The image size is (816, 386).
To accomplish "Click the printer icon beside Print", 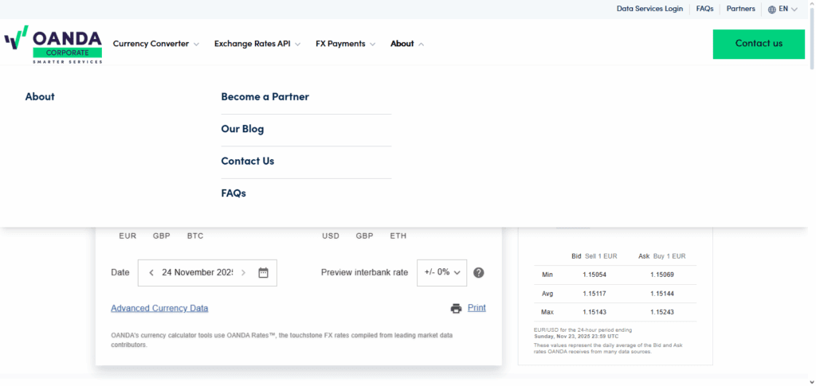I will click(x=456, y=308).
